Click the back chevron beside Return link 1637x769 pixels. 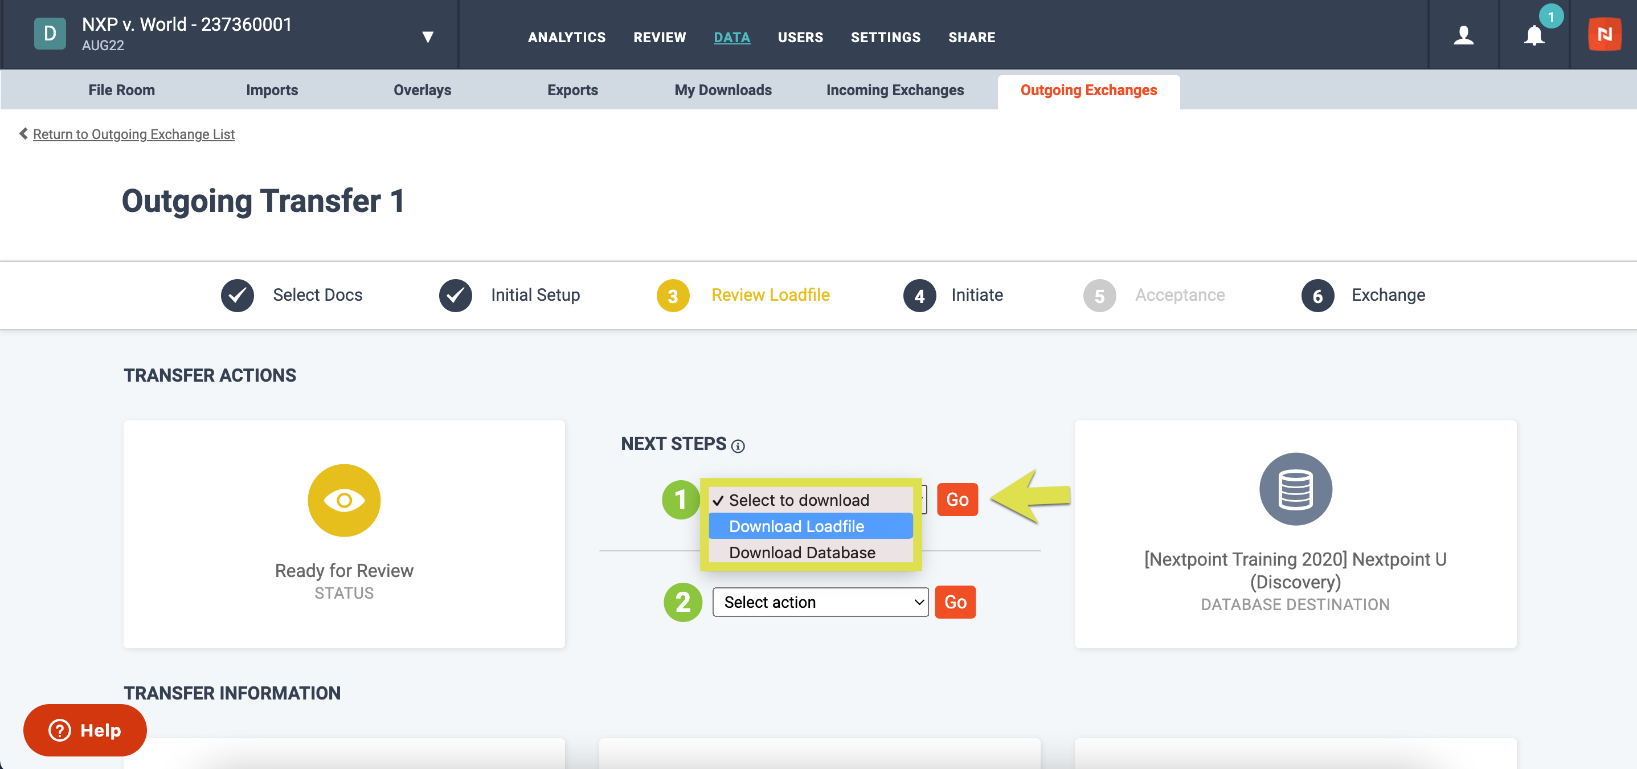click(23, 133)
